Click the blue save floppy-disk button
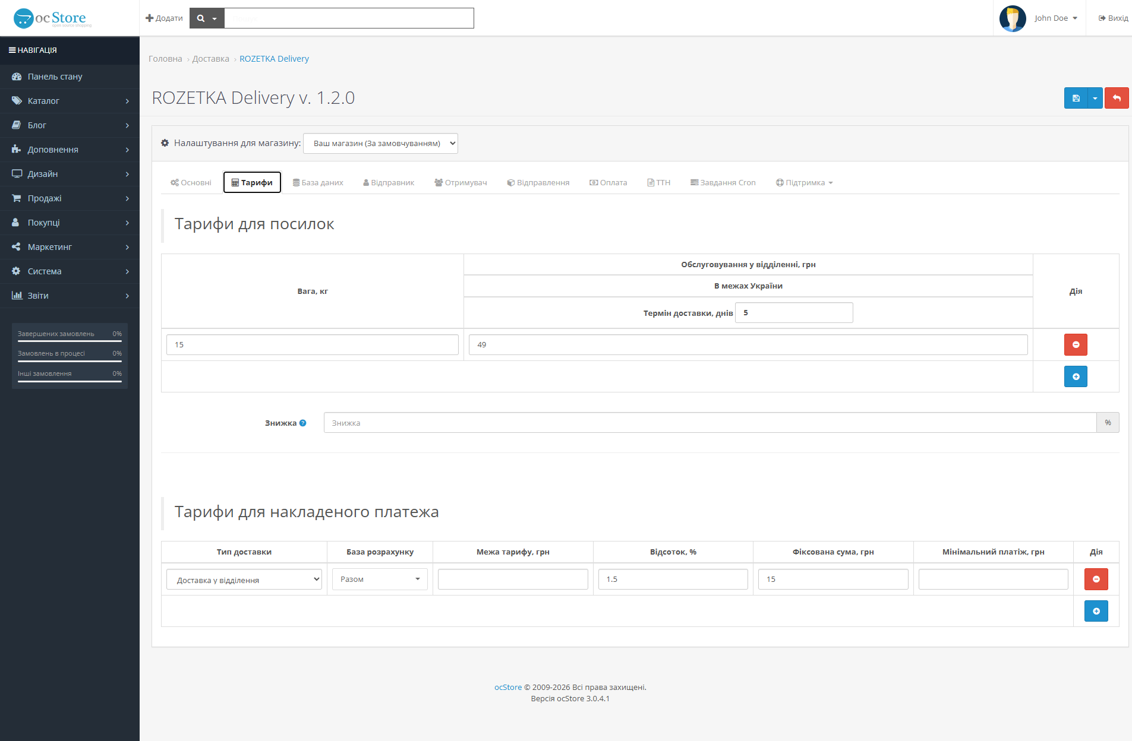 point(1076,98)
